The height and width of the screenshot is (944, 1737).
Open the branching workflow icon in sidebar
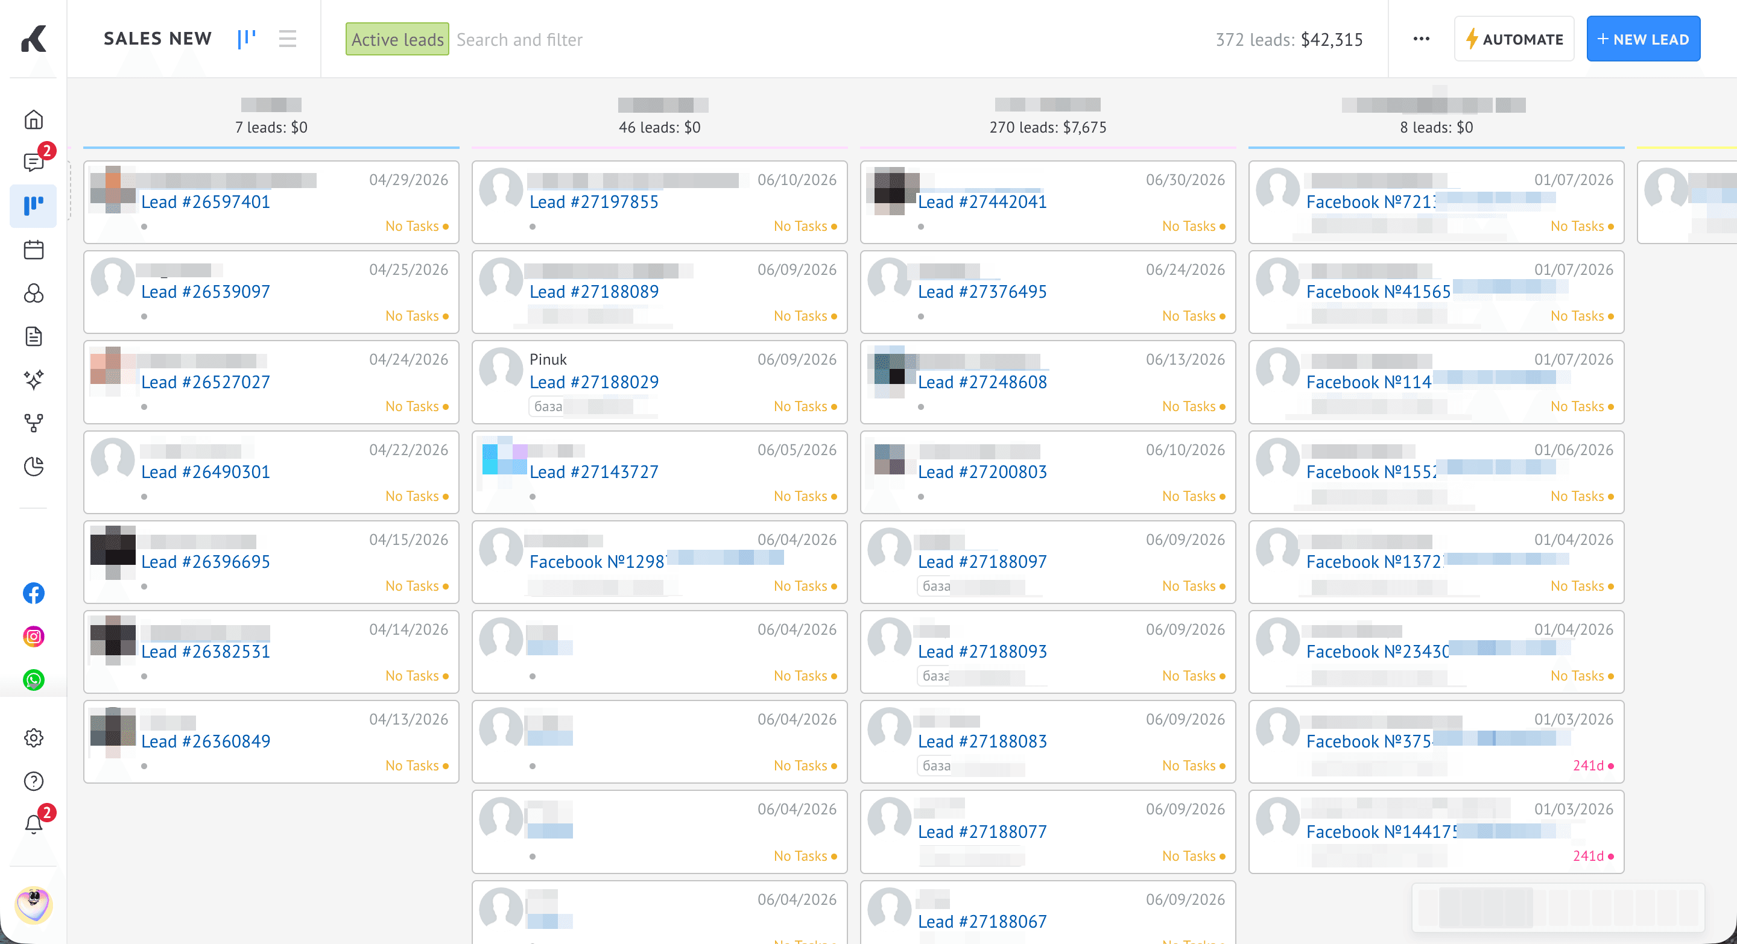pyautogui.click(x=34, y=423)
